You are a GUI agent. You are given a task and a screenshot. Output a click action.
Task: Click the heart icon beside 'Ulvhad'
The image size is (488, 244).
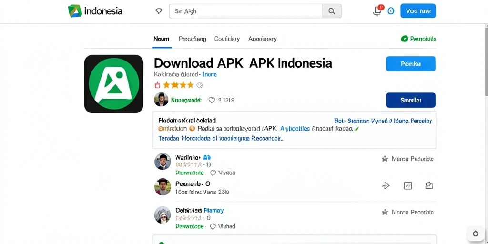coord(213,226)
